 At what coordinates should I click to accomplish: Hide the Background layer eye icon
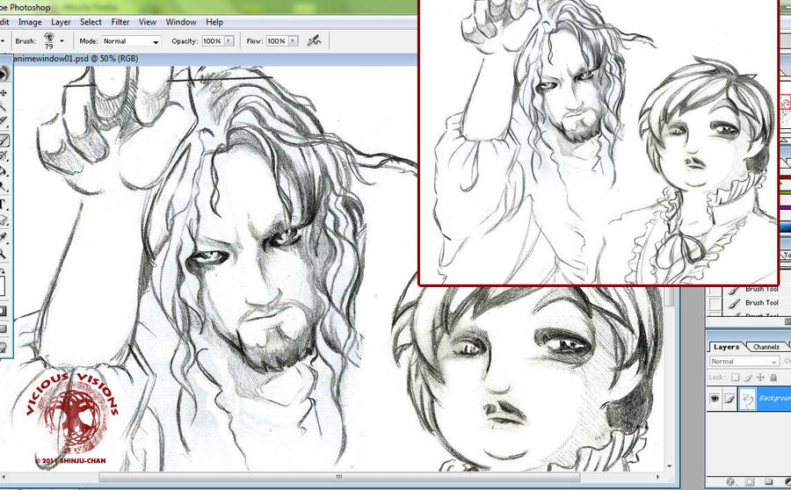click(x=715, y=399)
